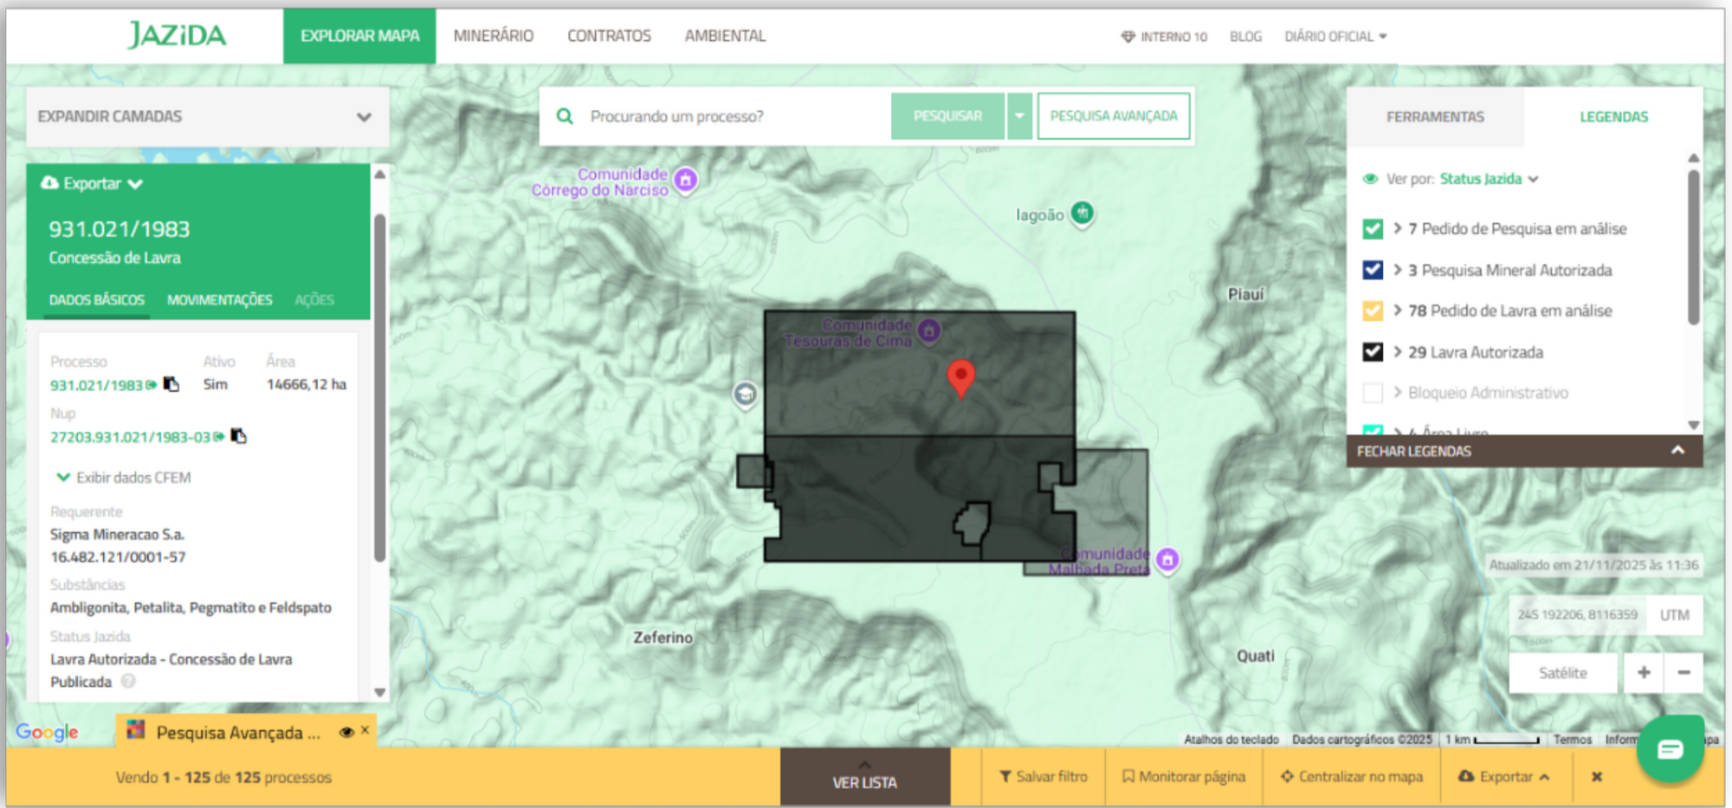This screenshot has width=1732, height=808.
Task: Copy the process number 931.021/1983
Action: (171, 384)
